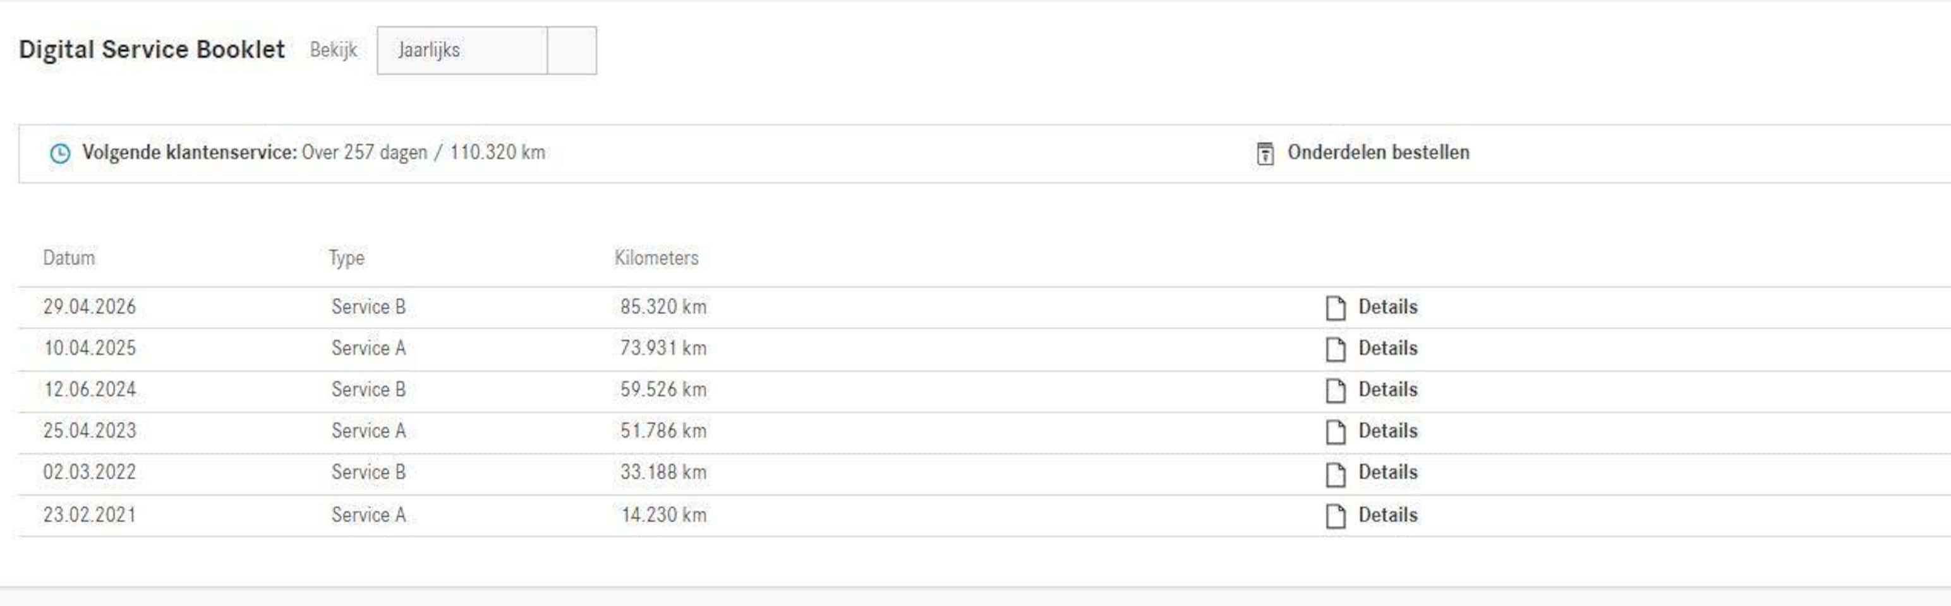The image size is (1951, 606).
Task: Open Details for 73.931 km service
Action: 1387,348
